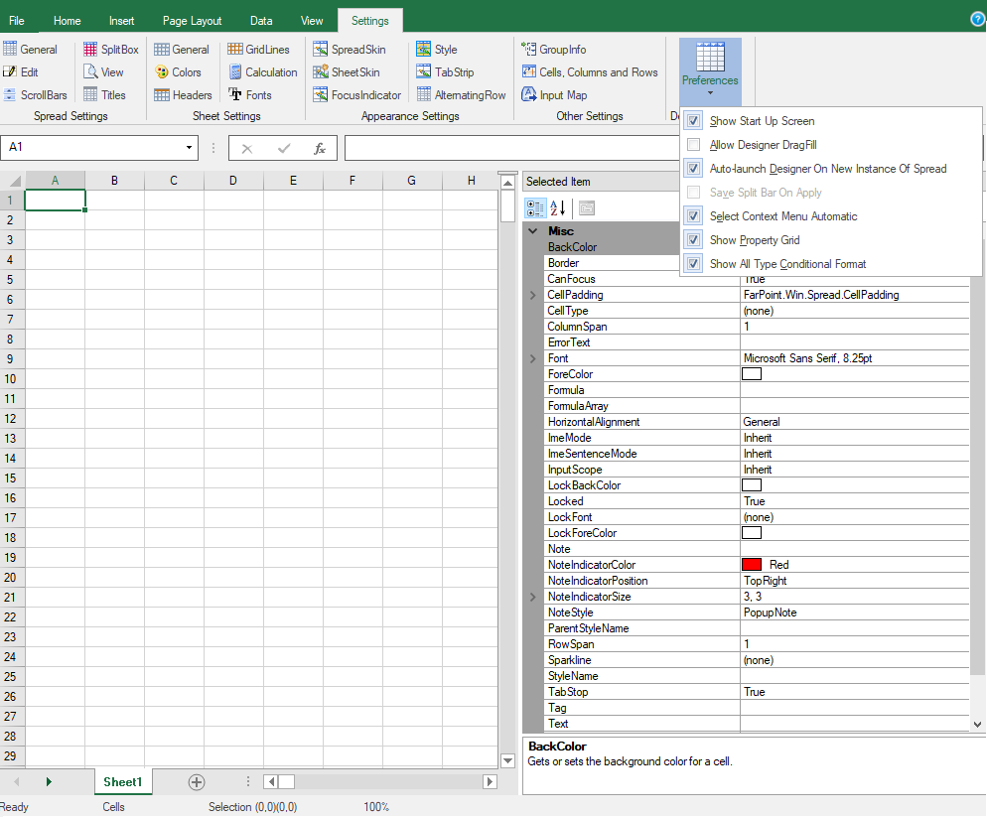987x817 pixels.
Task: Open Cells, Columns and Rows settings
Action: (x=590, y=71)
